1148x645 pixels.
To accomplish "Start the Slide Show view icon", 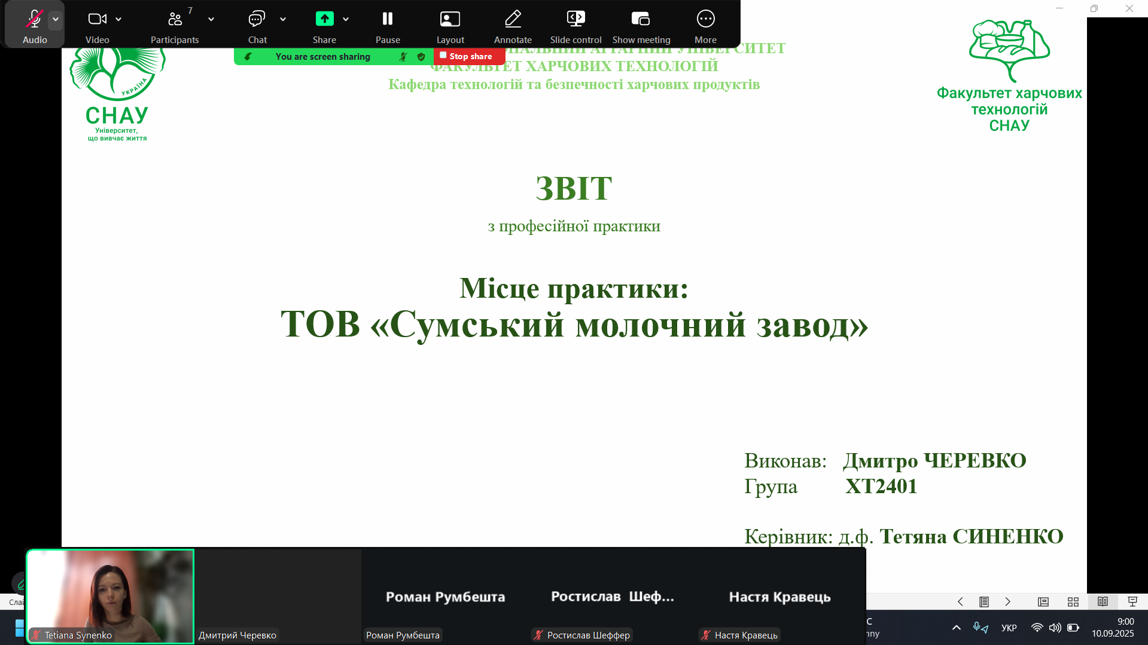I will point(1132,602).
